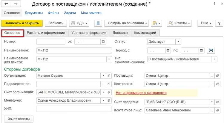
Task: Switch to the Расчеты и оформление tab
Action: pos(46,33)
